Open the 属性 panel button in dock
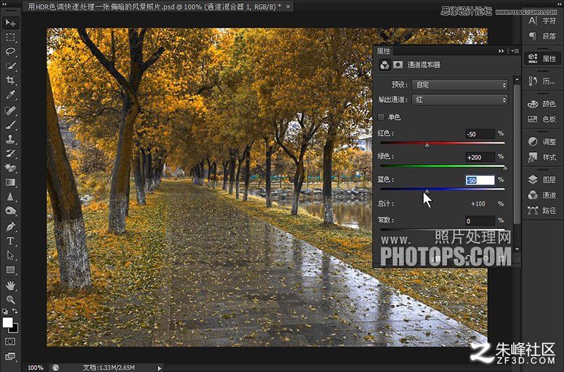 [542, 58]
